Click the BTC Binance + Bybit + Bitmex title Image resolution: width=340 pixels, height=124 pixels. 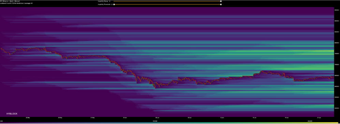(x=10, y=1)
